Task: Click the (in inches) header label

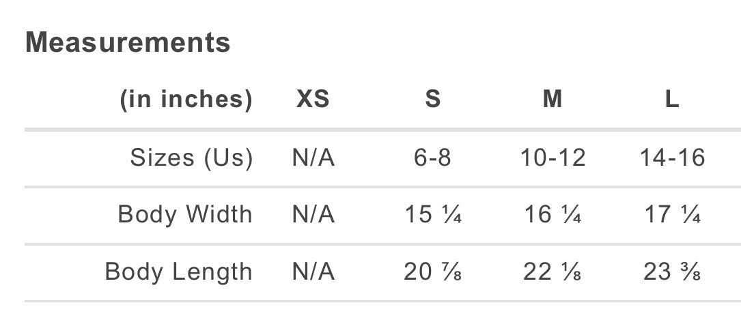Action: click(186, 100)
